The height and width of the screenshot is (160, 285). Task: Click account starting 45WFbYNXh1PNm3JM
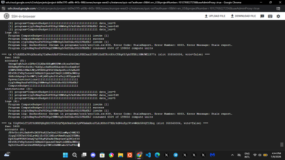[44, 70]
